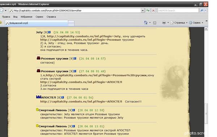Viewport: 217px width, 137px height.
Task: Open link login=Розовые%20трусики
Action: 96,75
